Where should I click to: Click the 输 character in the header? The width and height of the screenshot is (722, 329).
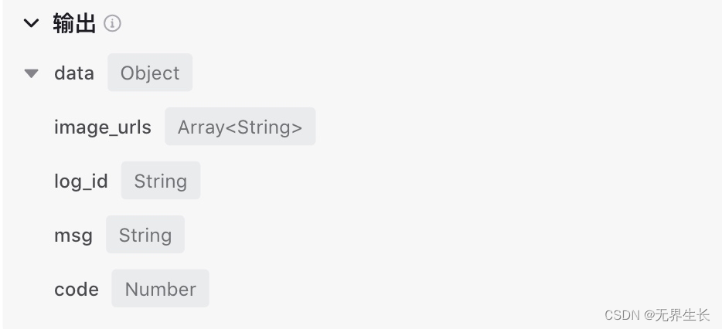(x=63, y=23)
